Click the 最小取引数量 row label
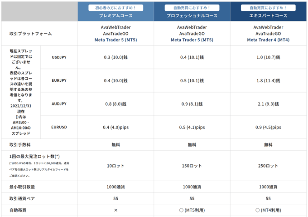This screenshot has width=308, height=217. click(x=22, y=187)
